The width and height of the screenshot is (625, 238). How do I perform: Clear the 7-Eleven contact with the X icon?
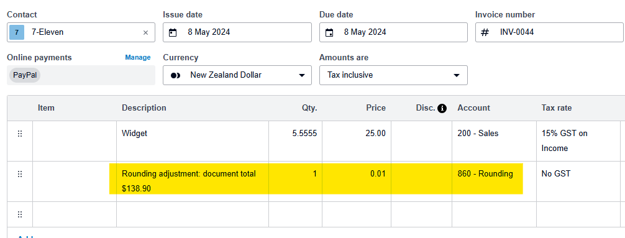coord(145,33)
